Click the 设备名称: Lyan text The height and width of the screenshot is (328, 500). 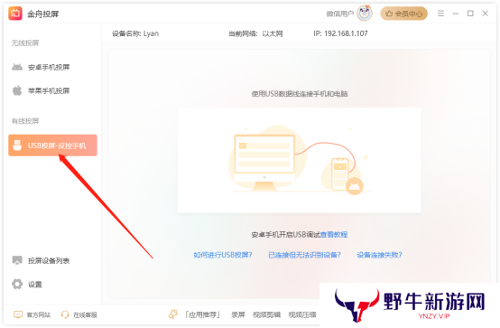[x=135, y=33]
